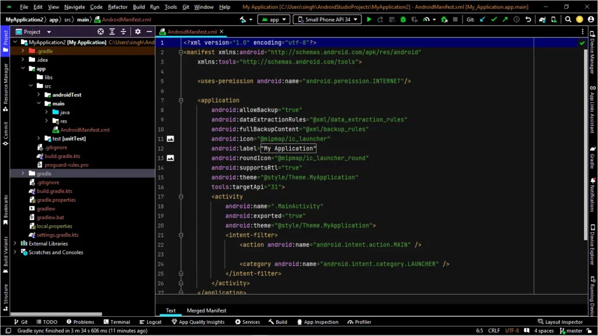Push commits using the Git green arrow
Screen dimensions: 598x336
[505, 19]
